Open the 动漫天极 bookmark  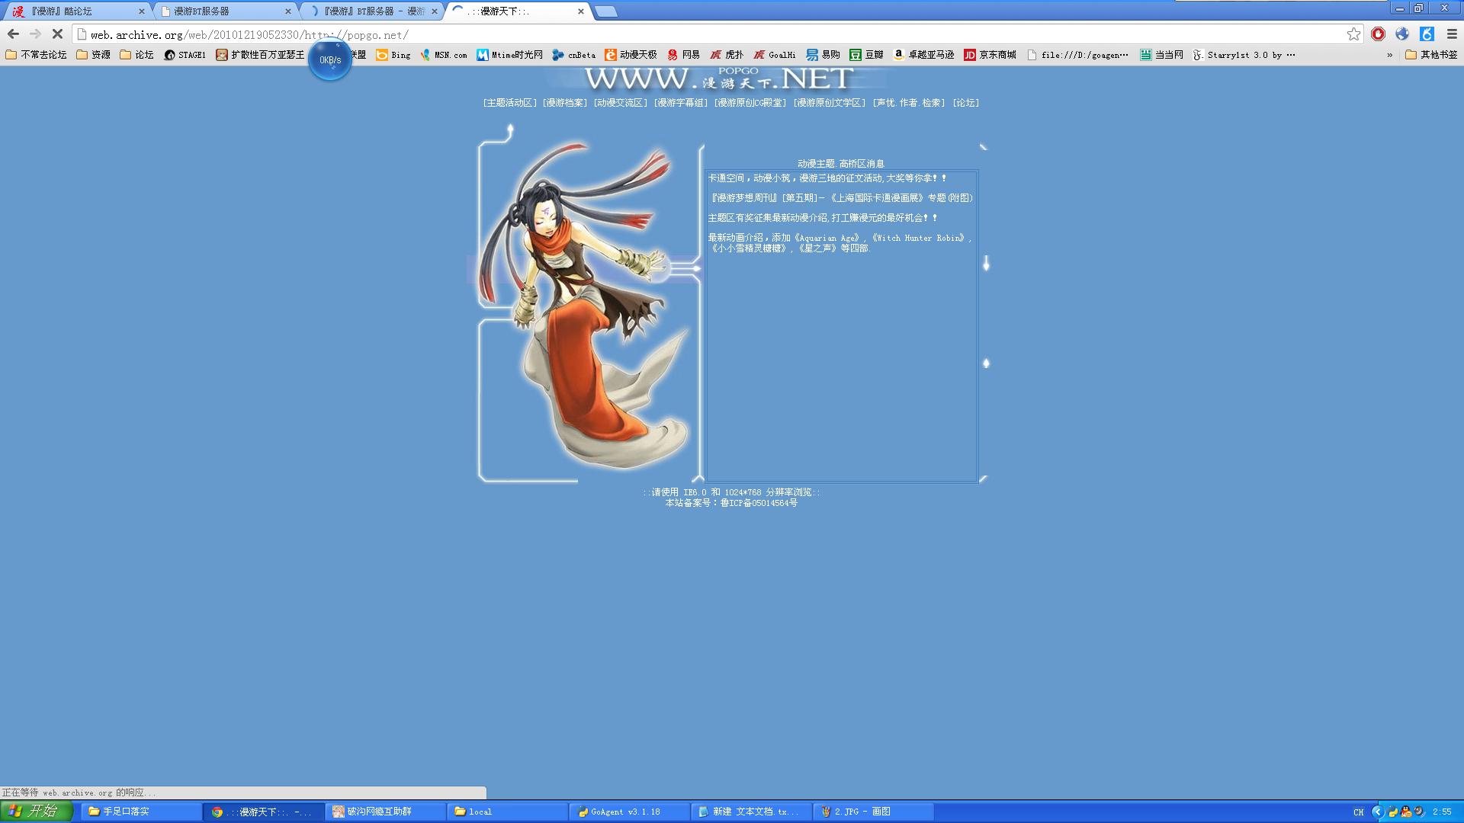coord(631,55)
